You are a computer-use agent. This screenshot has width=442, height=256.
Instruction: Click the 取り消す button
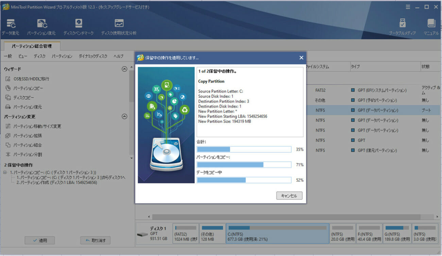pyautogui.click(x=95, y=240)
